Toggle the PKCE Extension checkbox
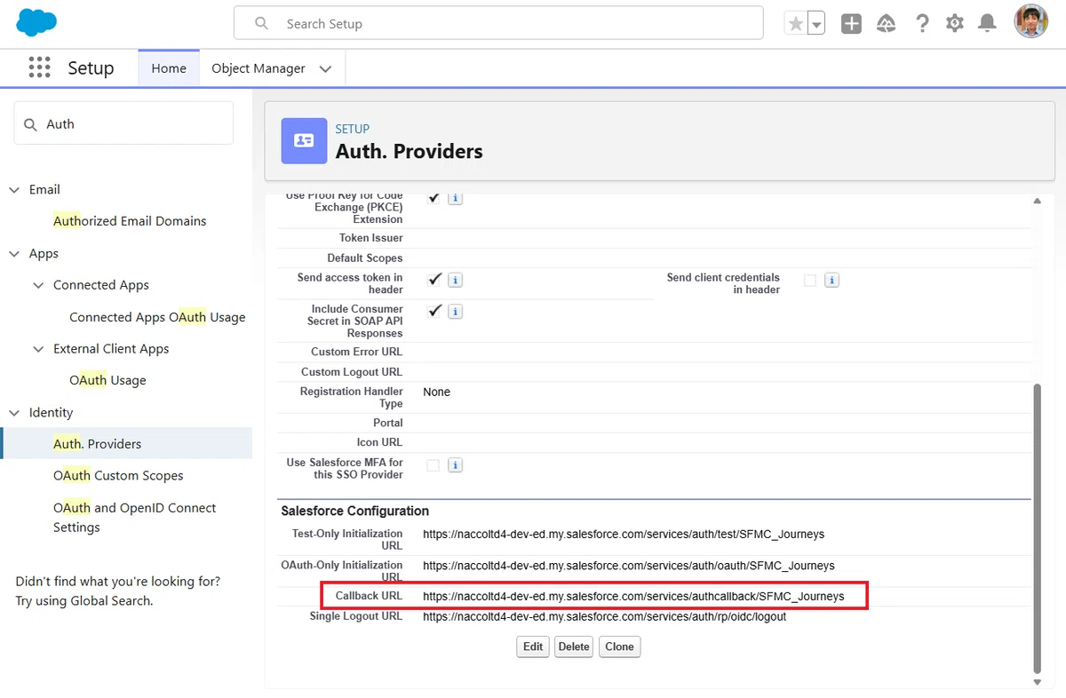Screen dimensions: 1066x698 (x=434, y=198)
